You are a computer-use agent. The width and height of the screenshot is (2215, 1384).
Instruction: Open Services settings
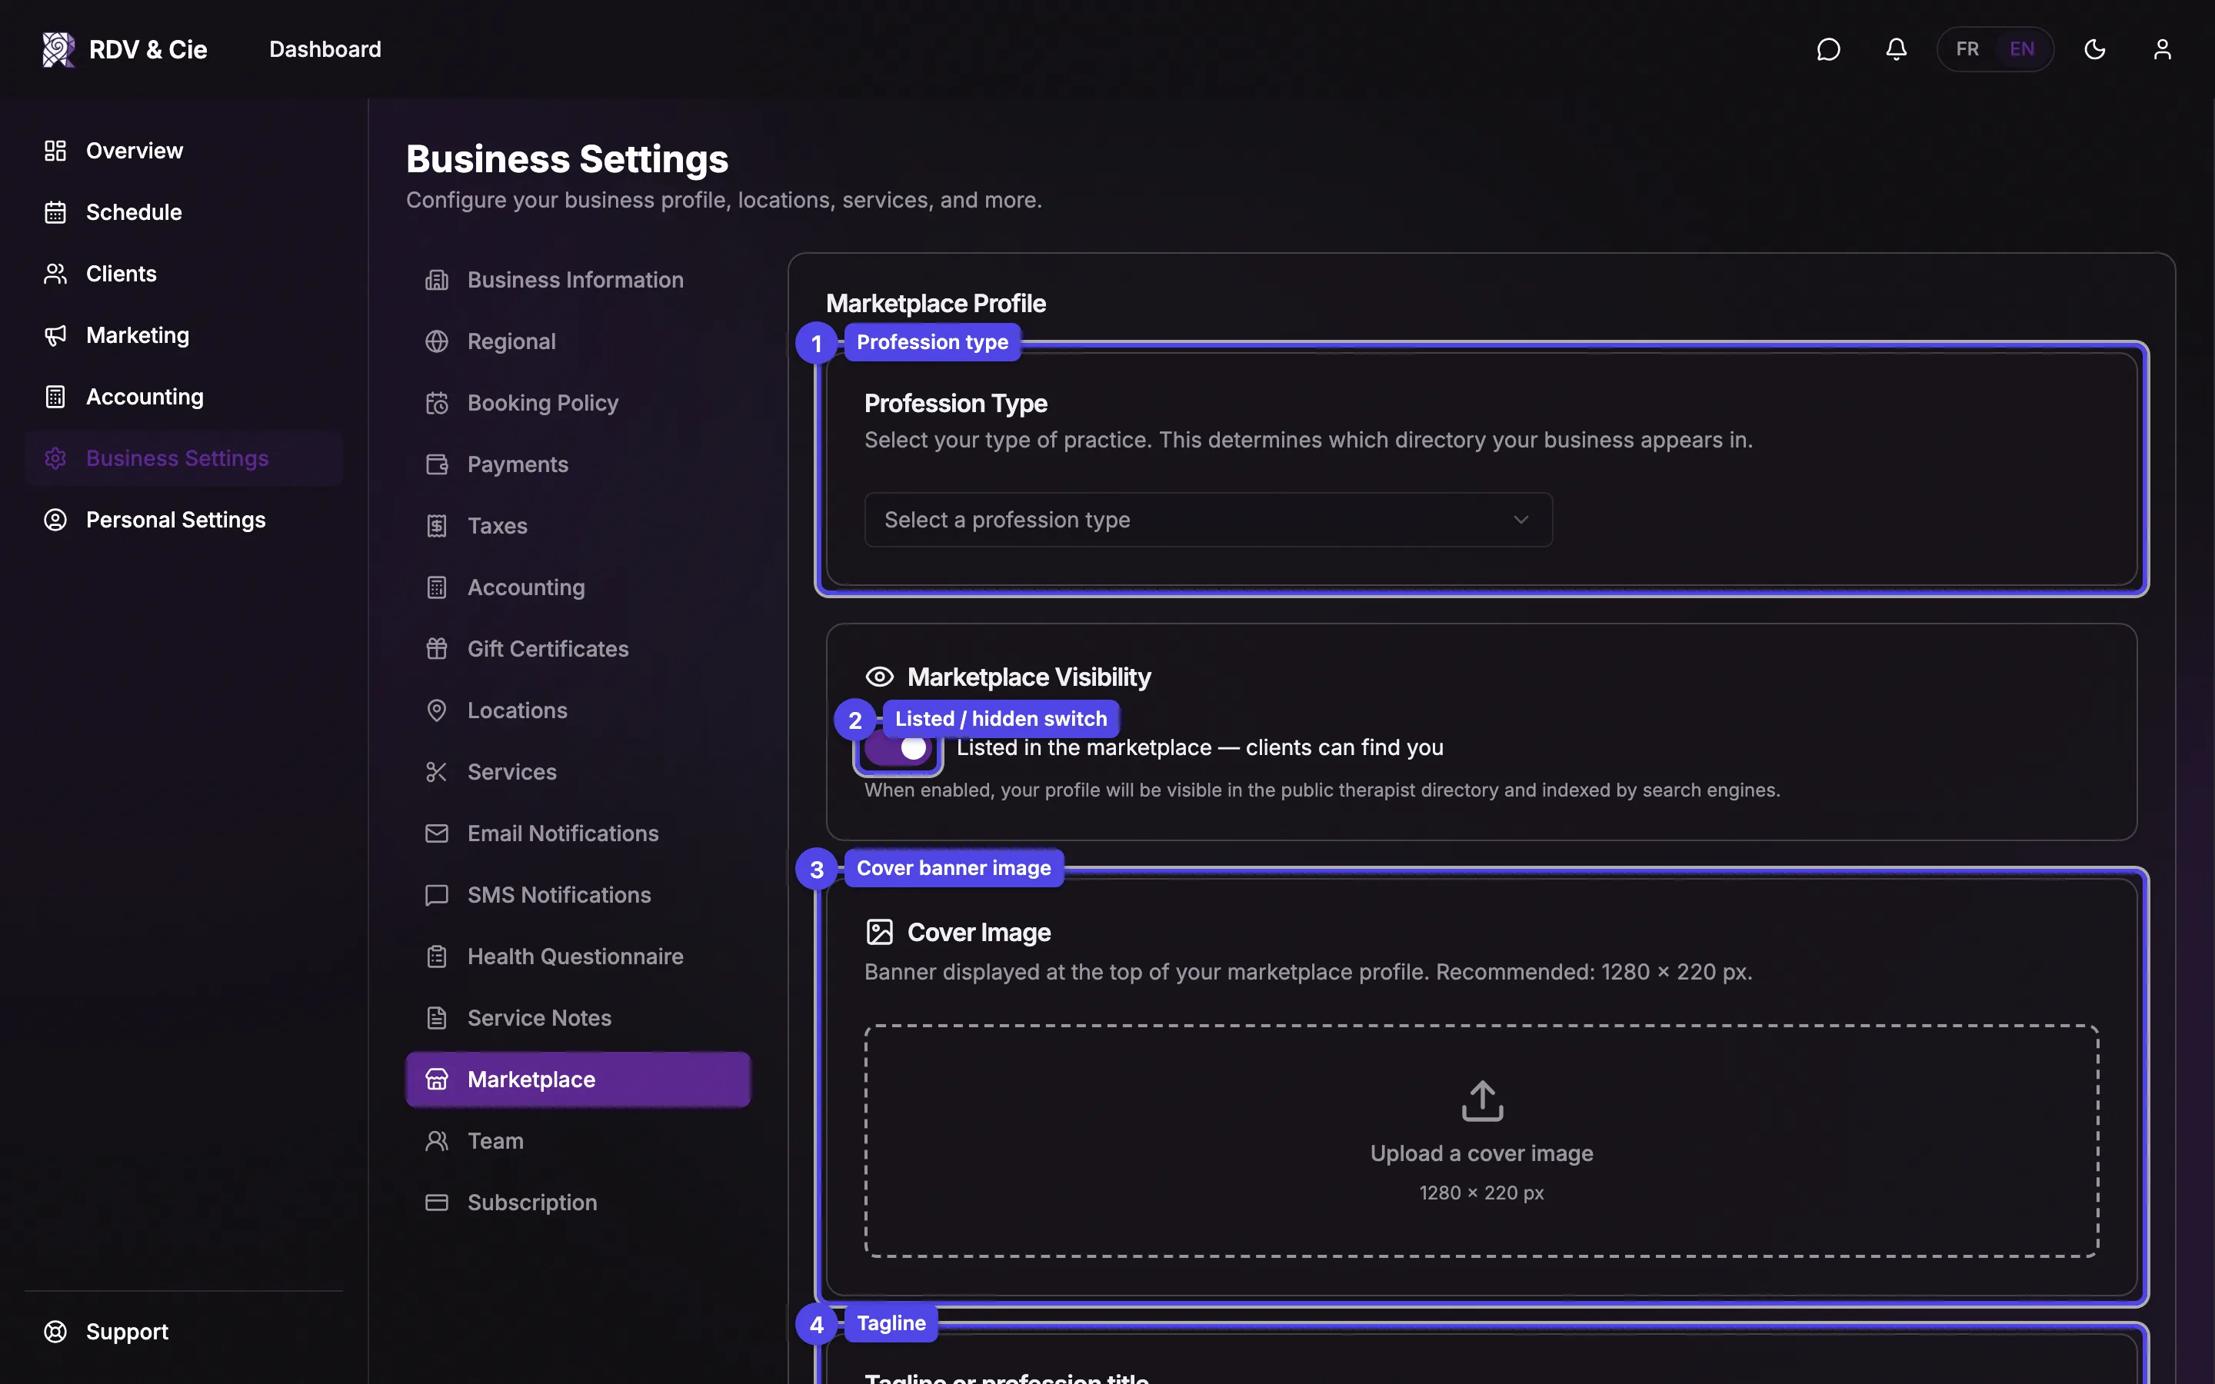578,772
